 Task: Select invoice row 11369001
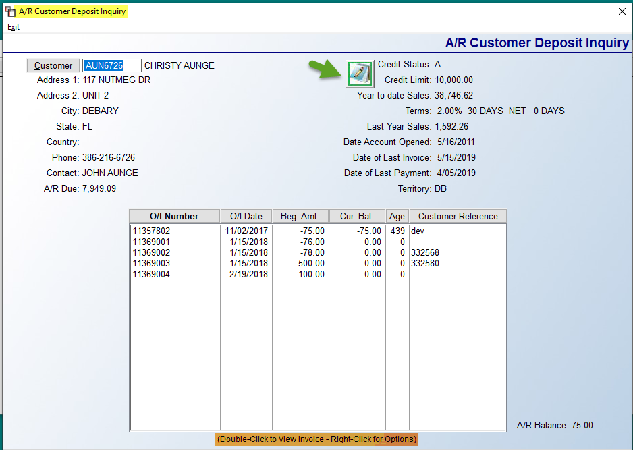tap(318, 242)
